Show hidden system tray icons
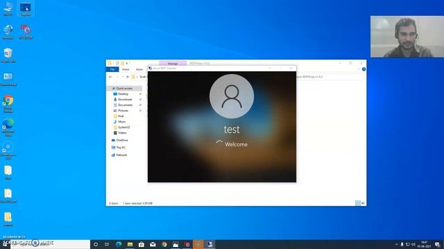The width and height of the screenshot is (444, 249). coord(396,244)
